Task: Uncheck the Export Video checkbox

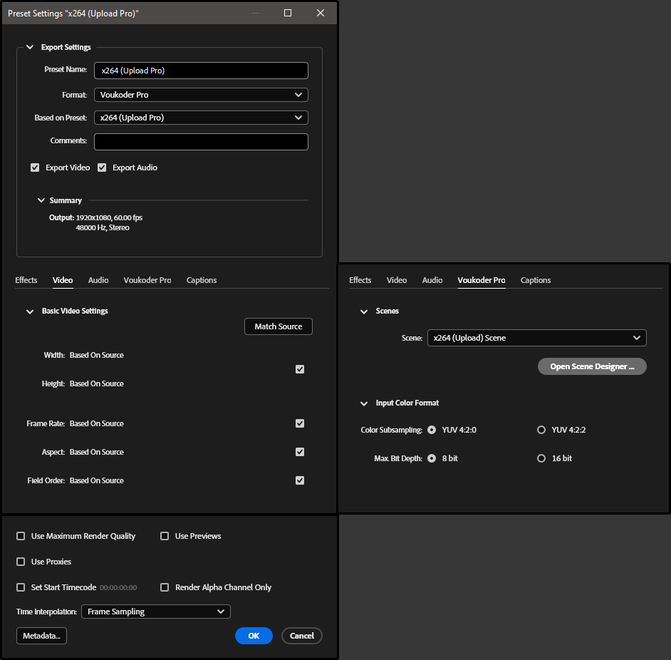Action: 35,167
